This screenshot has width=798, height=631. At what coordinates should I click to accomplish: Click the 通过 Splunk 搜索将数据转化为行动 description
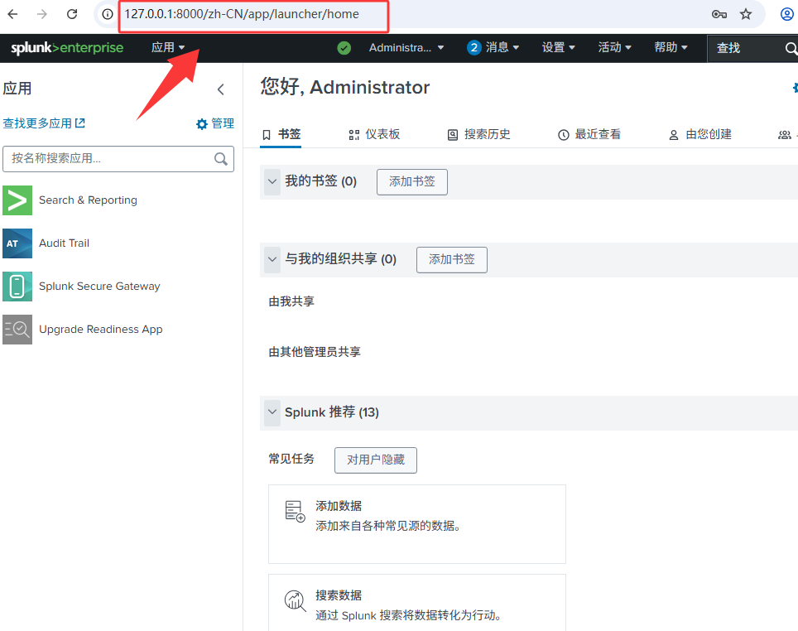point(409,615)
